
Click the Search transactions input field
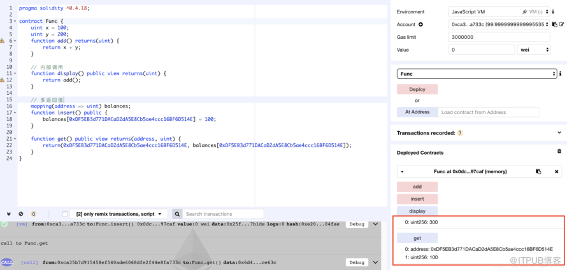click(223, 214)
